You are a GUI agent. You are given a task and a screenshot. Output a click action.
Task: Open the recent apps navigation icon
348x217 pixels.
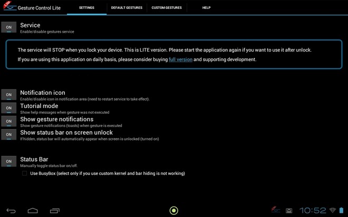click(55, 210)
